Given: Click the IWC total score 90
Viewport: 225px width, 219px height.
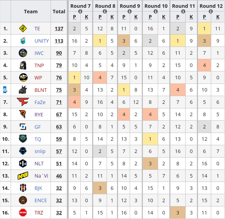Looking at the screenshot, I should click(x=59, y=53).
